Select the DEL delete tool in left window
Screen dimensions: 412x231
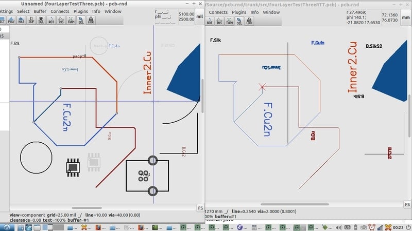(41, 20)
